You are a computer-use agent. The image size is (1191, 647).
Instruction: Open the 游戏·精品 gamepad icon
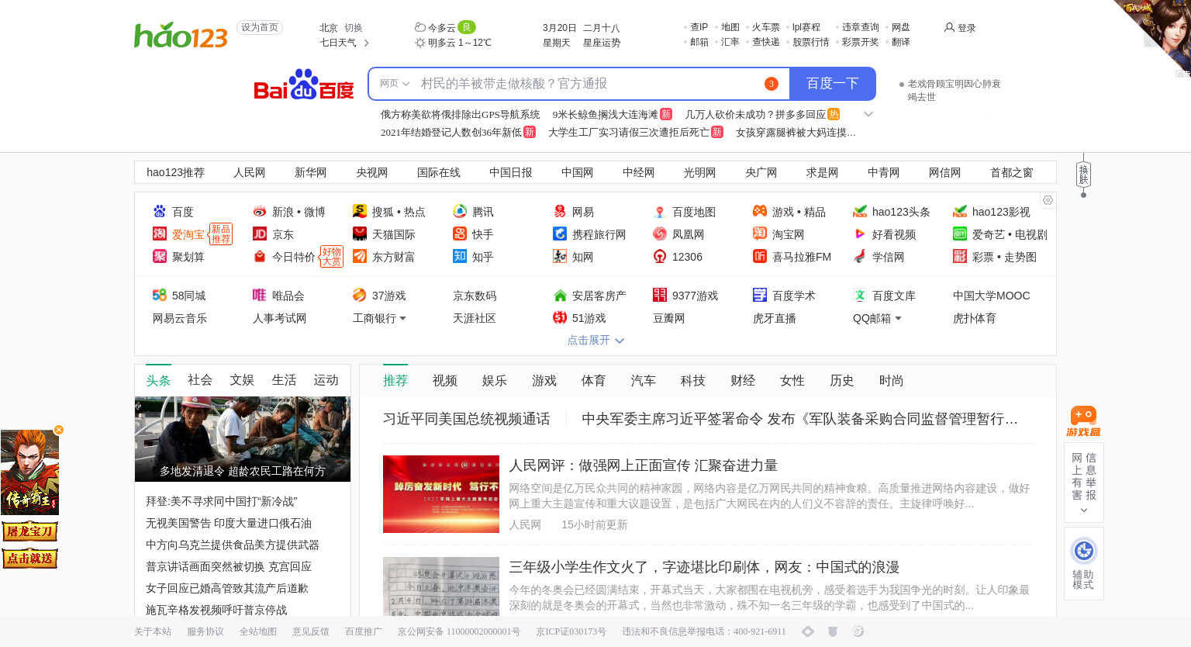760,211
